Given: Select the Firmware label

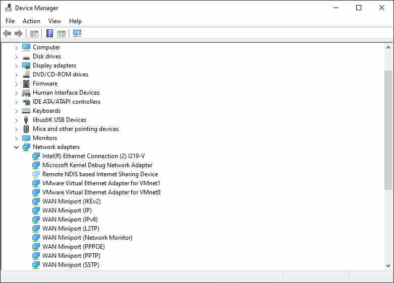Looking at the screenshot, I should [45, 84].
